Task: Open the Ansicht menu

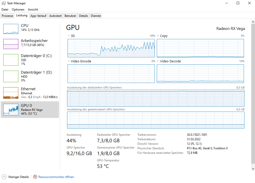Action: pyautogui.click(x=33, y=10)
